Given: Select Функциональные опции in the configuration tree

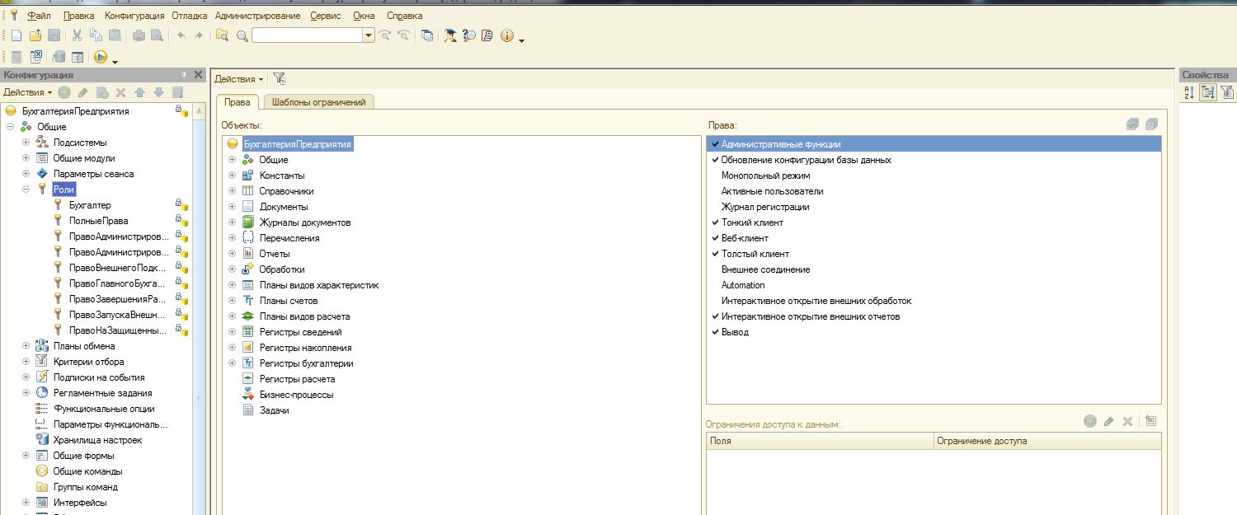Looking at the screenshot, I should coord(104,409).
